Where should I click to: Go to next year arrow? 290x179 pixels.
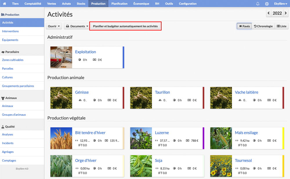click(x=286, y=13)
